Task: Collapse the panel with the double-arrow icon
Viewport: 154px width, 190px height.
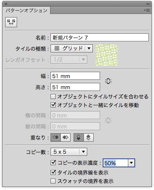Action: [148, 4]
